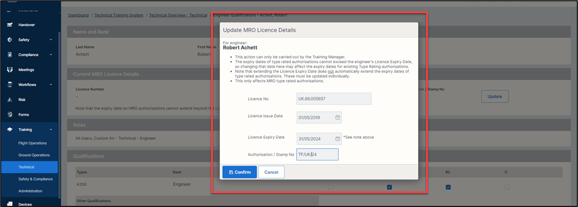Toggle the checked B2 checkbox for A350
This screenshot has height=207, width=578.
pos(448,187)
